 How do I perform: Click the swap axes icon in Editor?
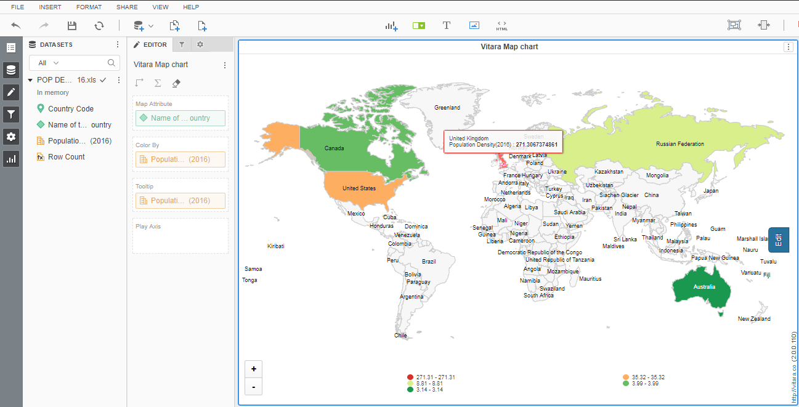(x=139, y=83)
